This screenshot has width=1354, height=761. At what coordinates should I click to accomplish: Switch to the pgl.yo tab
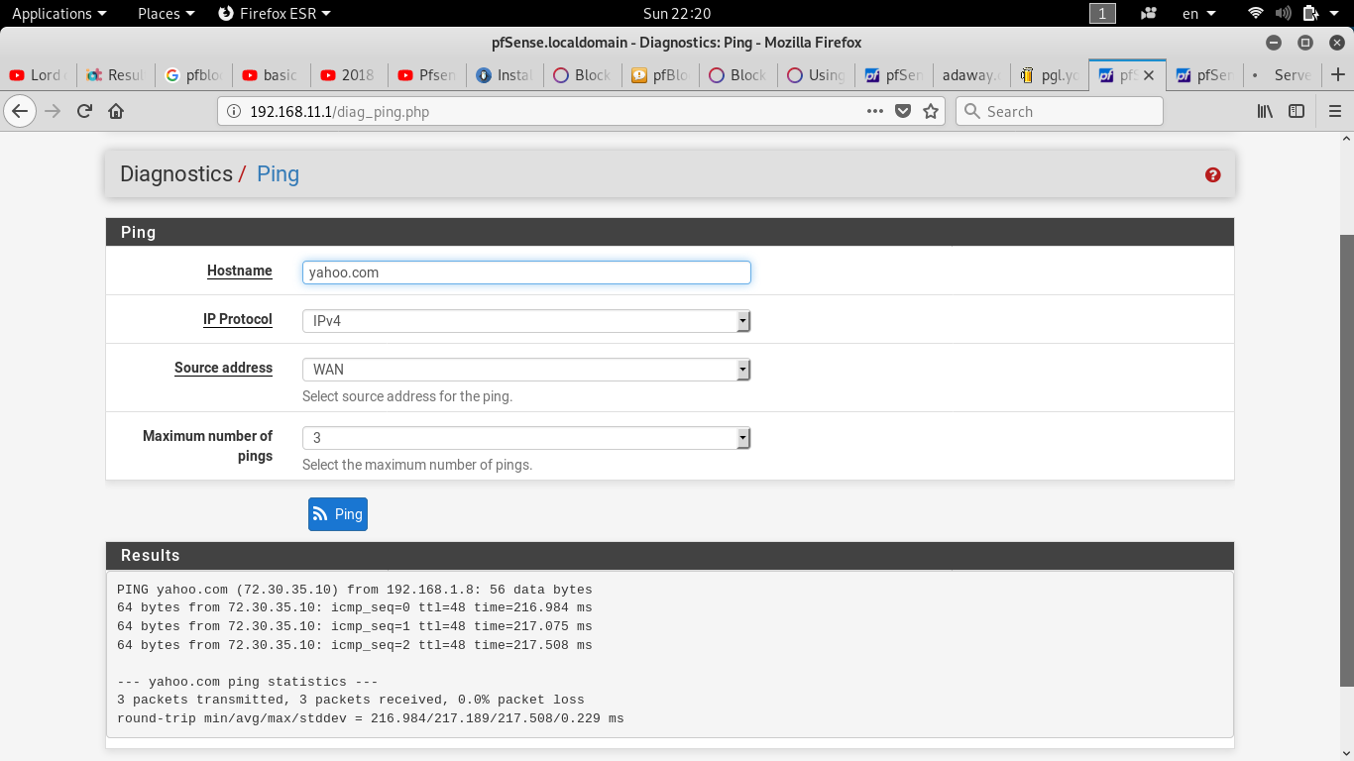click(x=1050, y=74)
